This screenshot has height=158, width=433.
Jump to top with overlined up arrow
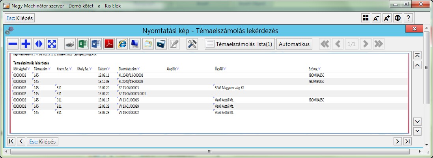coord(418,55)
